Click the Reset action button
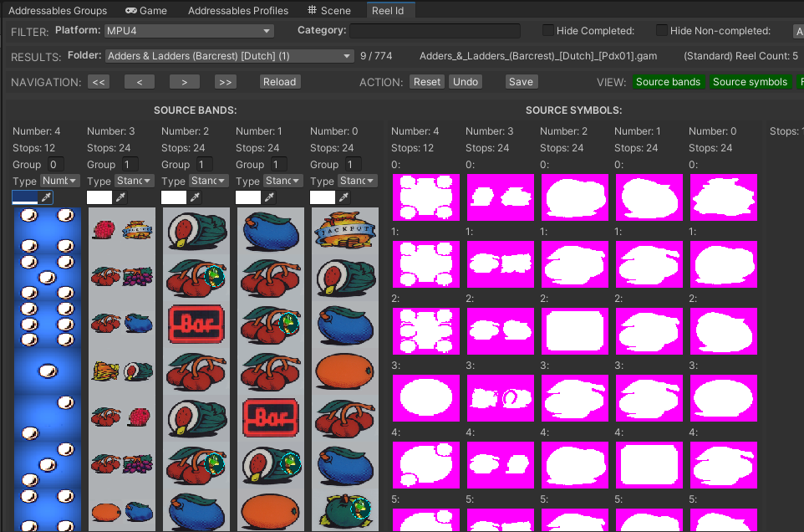This screenshot has width=804, height=532. click(x=427, y=82)
